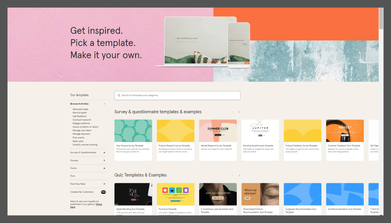Expand the Forms sidebar category
391x223 pixels.
(x=104, y=168)
